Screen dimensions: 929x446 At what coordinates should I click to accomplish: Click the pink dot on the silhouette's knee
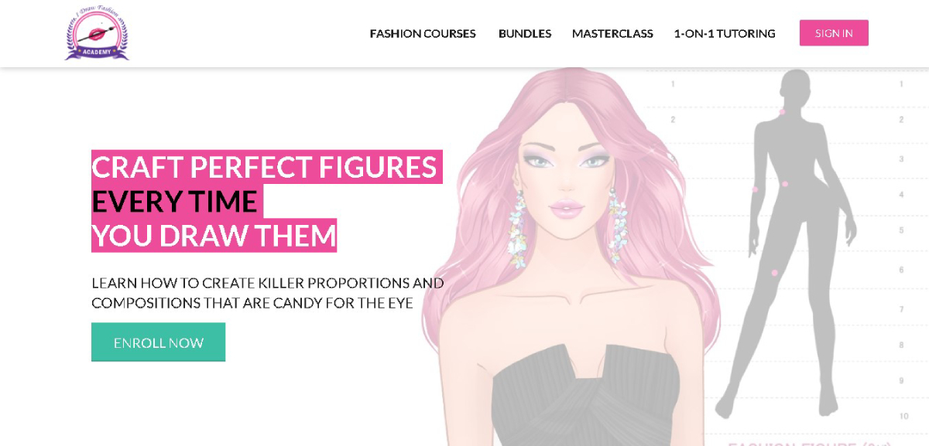tap(774, 273)
